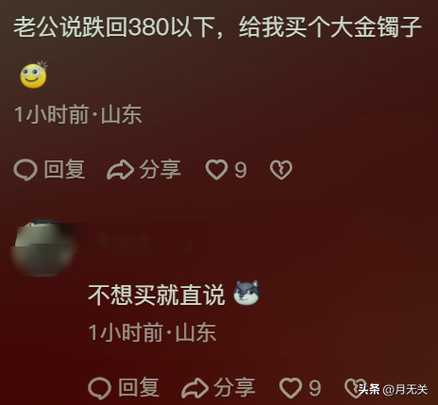438x405 pixels.
Task: Click the reply bubble icon on second comment
Action: pyautogui.click(x=100, y=388)
